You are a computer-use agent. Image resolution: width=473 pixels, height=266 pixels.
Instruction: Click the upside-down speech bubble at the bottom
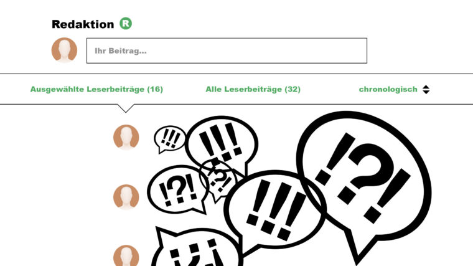click(196, 247)
